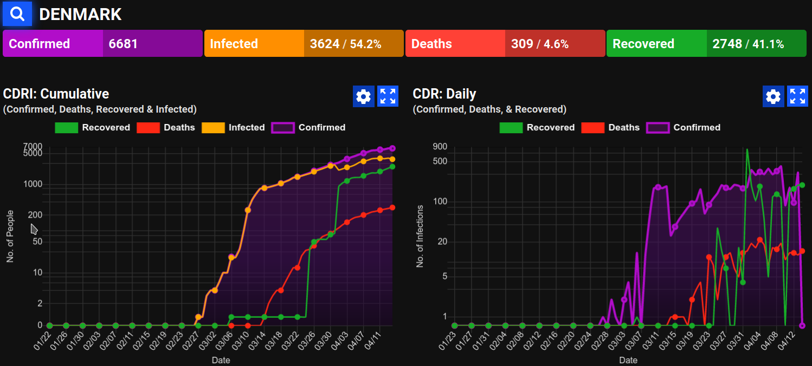Click the 7000 tick on Cumulative chart

point(33,146)
